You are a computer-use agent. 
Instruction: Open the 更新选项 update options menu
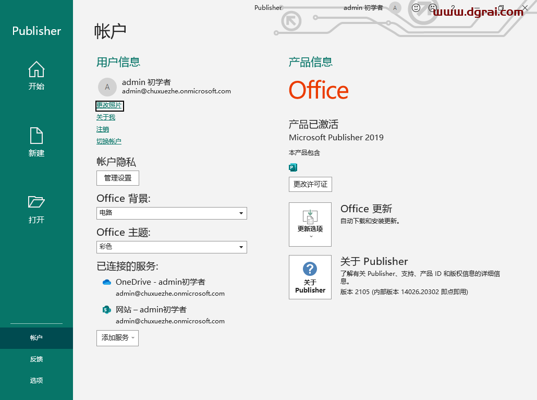[310, 224]
